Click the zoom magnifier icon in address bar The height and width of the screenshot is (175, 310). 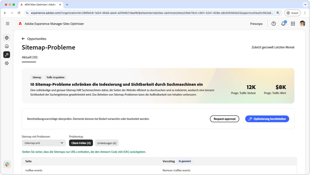tap(278, 13)
